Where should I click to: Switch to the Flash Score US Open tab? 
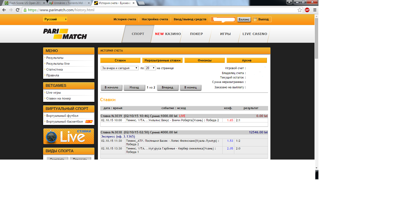click(x=24, y=3)
